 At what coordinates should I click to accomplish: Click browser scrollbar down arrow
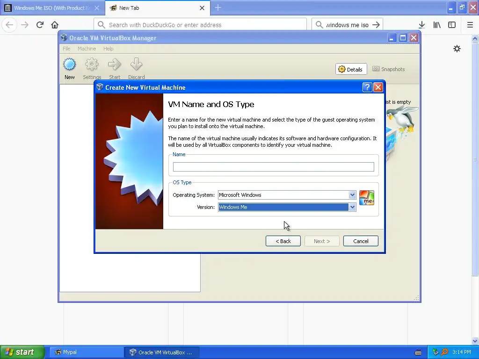pos(475,341)
